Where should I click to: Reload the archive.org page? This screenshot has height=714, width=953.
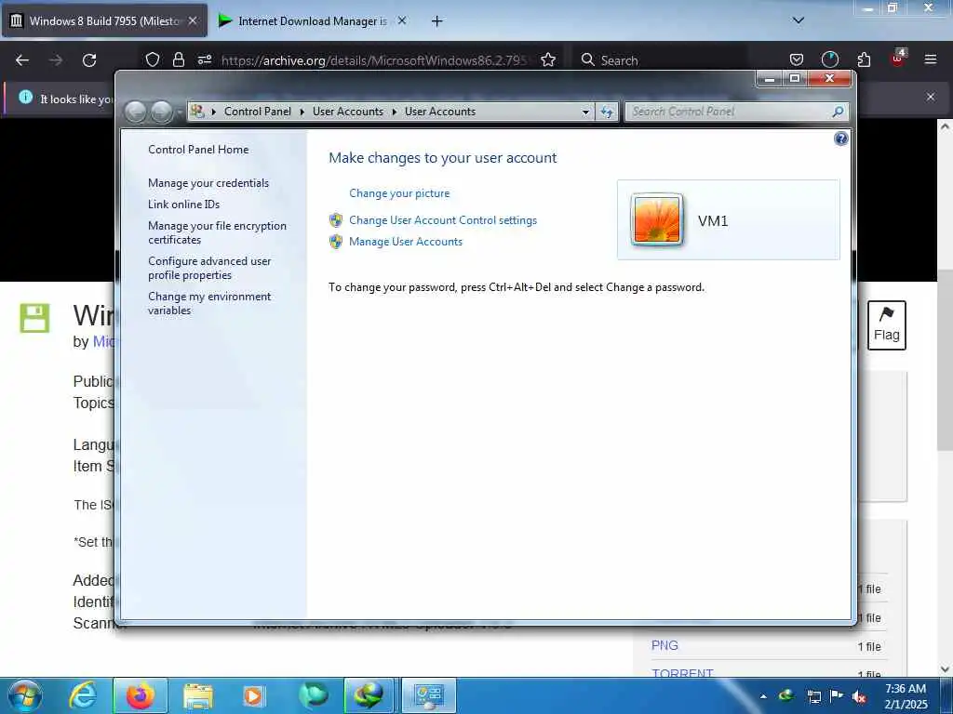[x=89, y=60]
